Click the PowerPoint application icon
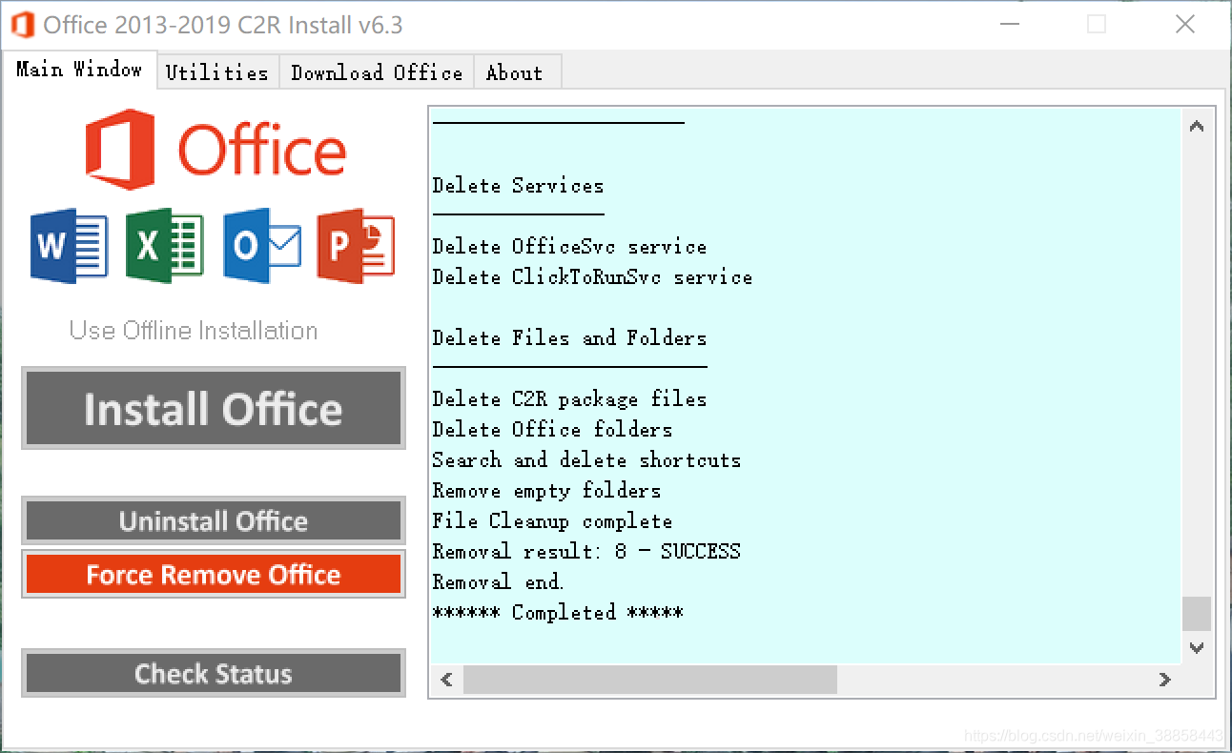This screenshot has height=753, width=1232. pos(356,246)
